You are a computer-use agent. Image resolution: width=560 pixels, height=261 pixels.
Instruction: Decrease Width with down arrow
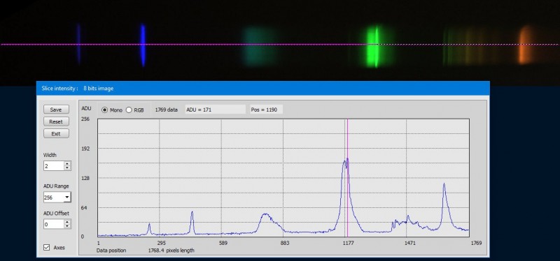(67, 167)
